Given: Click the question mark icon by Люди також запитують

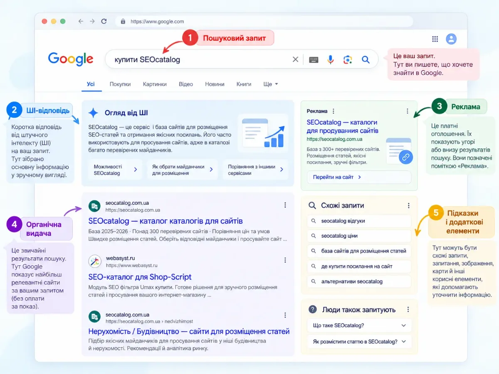Looking at the screenshot, I should [312, 310].
